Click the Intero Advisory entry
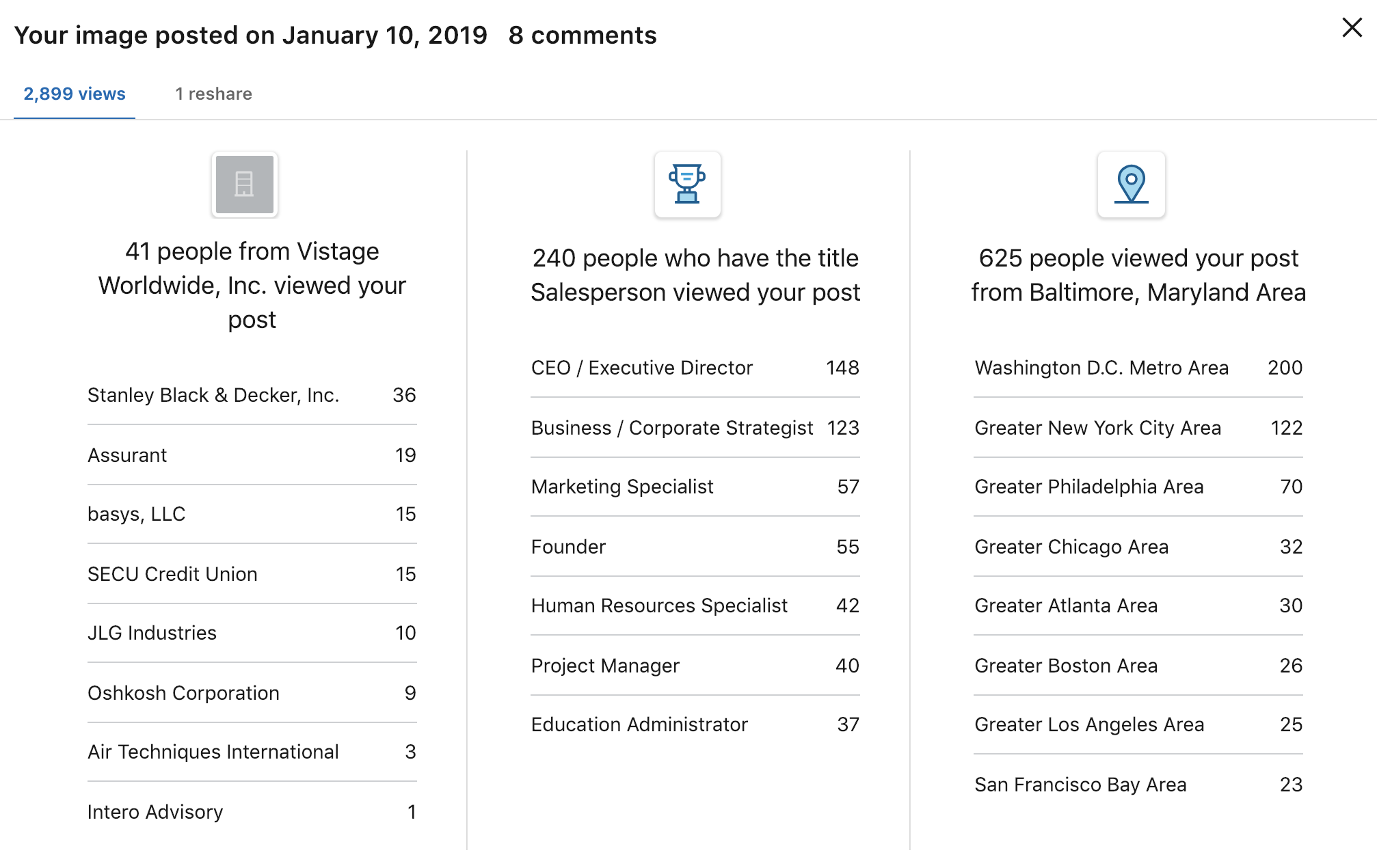 coord(252,812)
